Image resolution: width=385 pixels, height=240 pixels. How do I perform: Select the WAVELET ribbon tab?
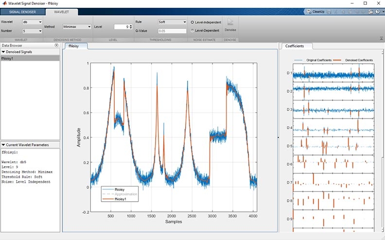(62, 12)
